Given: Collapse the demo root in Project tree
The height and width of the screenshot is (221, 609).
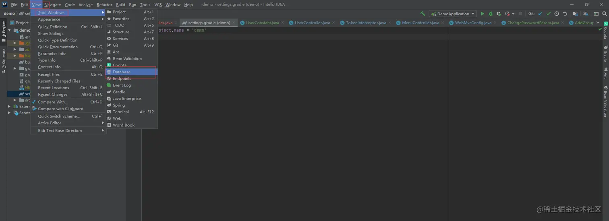Looking at the screenshot, I should (9, 30).
